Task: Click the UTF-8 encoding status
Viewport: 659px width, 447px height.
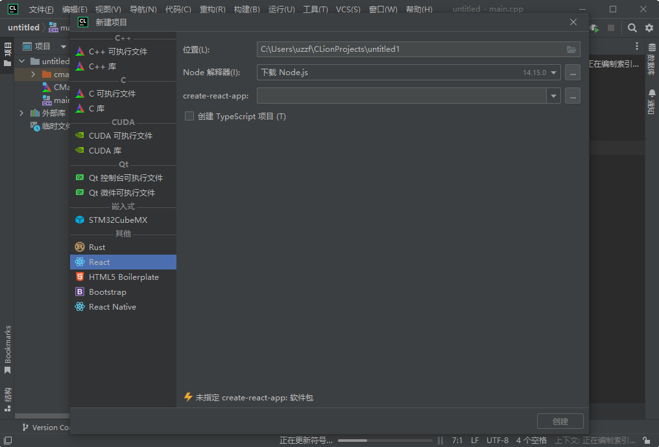Action: pos(497,441)
